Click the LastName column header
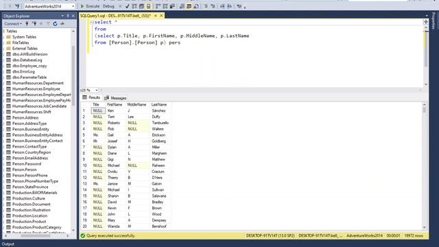The width and height of the screenshot is (439, 247). click(x=159, y=104)
